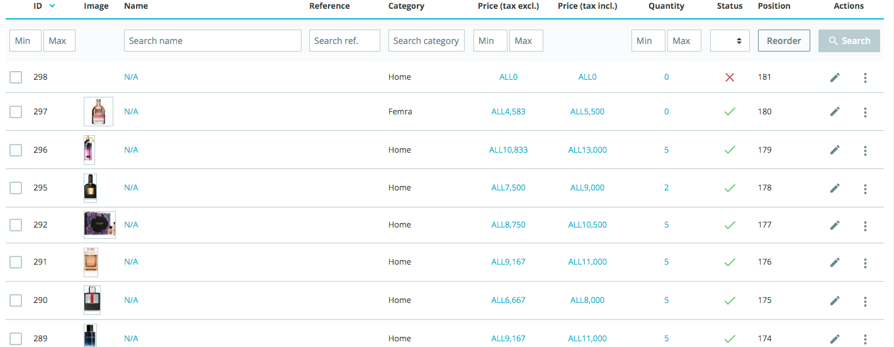
Task: Open the three-dot menu for product 290
Action: [865, 300]
